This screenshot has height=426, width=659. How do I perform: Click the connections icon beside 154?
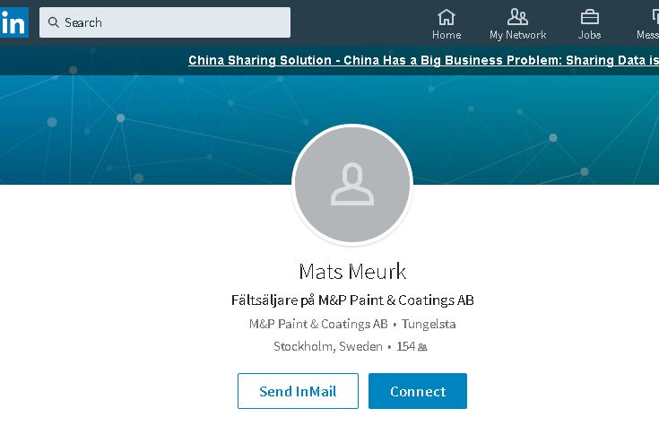point(423,347)
